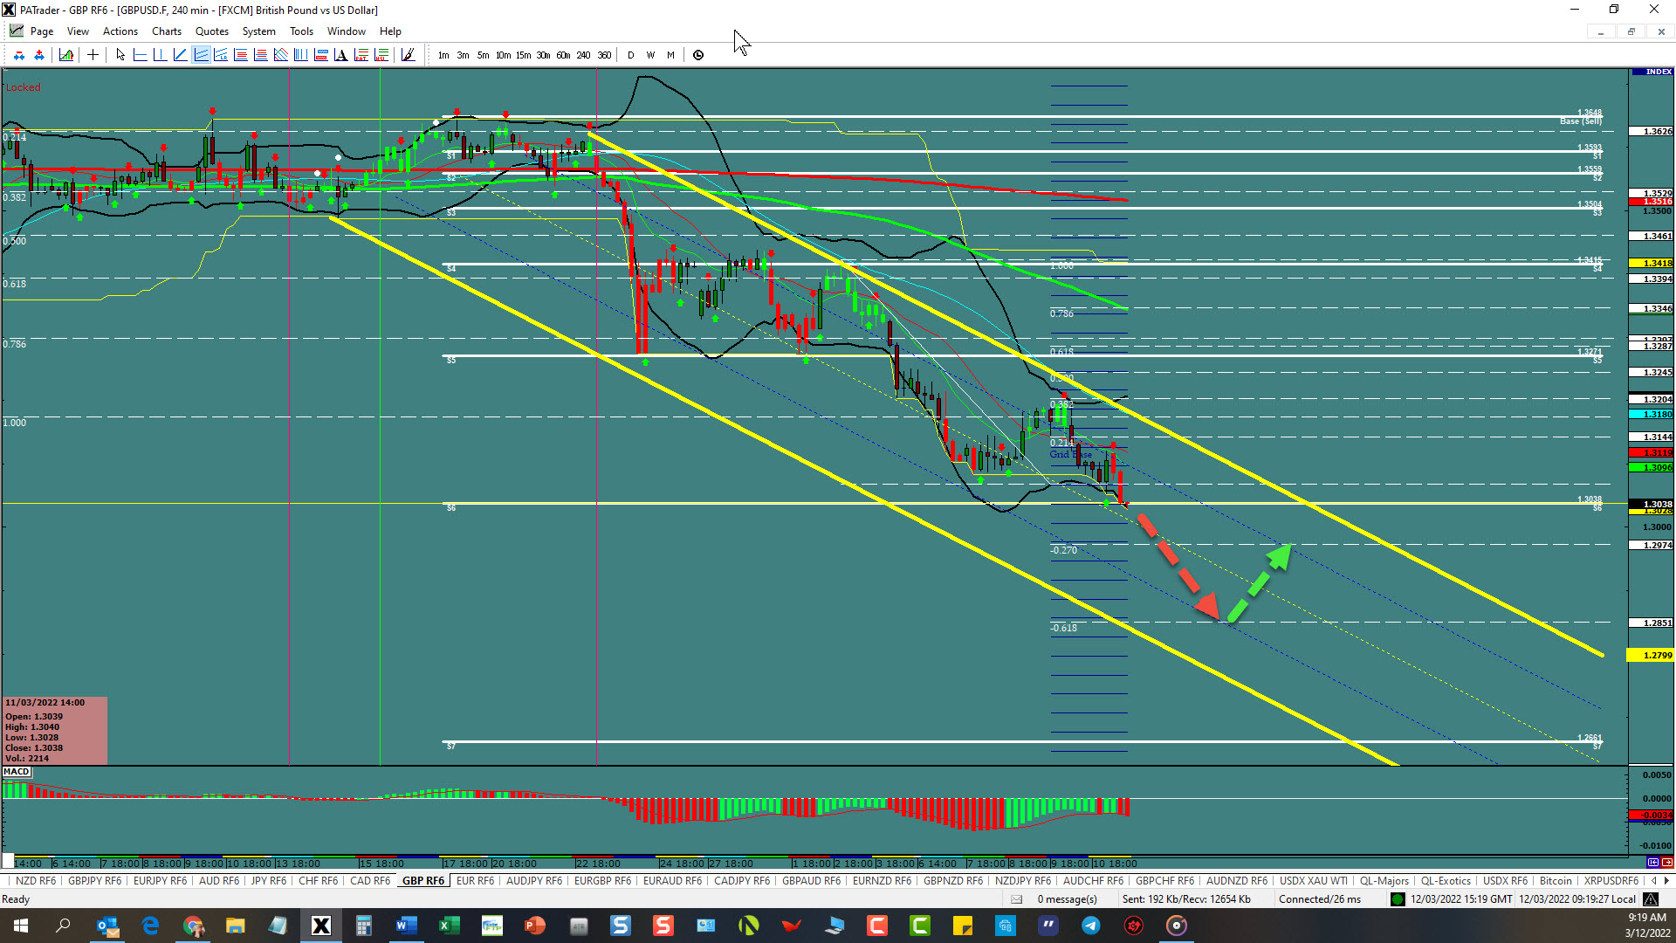This screenshot has height=943, width=1676.
Task: Open the Quotes menu
Action: tap(212, 31)
